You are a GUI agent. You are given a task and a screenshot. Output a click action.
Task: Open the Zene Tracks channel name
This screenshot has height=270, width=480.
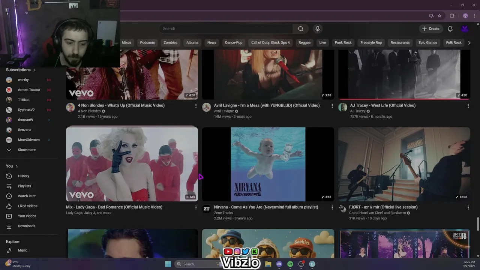pyautogui.click(x=223, y=213)
